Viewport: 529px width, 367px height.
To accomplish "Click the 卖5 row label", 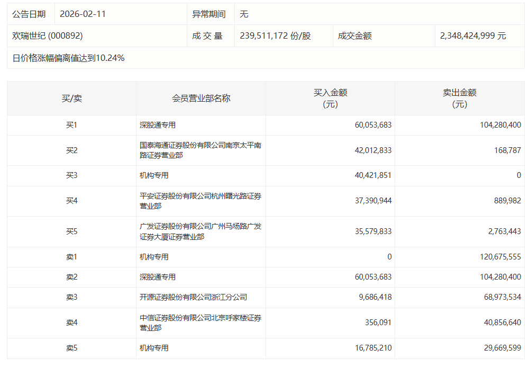I will click(x=71, y=348).
